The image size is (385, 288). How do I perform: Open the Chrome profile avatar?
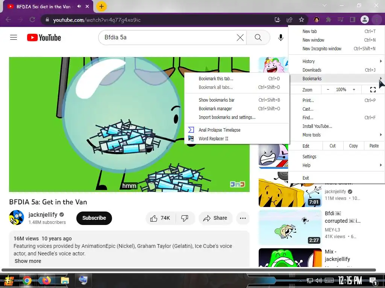[365, 19]
